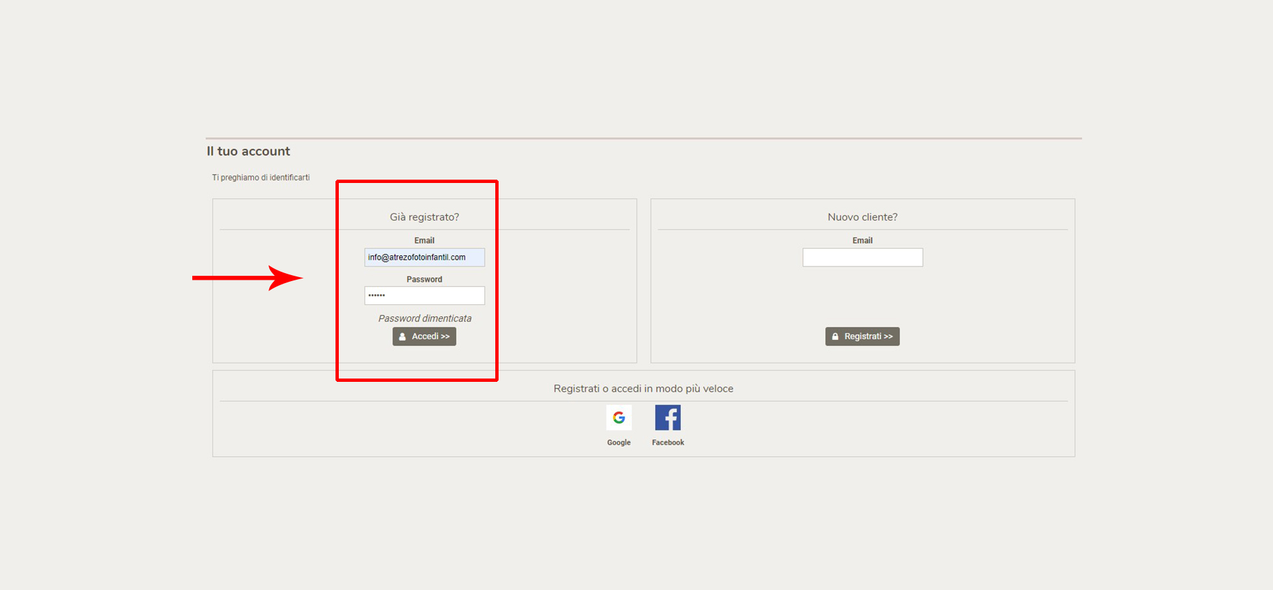
Task: Focus the Email field under Nuovo cliente
Action: click(862, 257)
